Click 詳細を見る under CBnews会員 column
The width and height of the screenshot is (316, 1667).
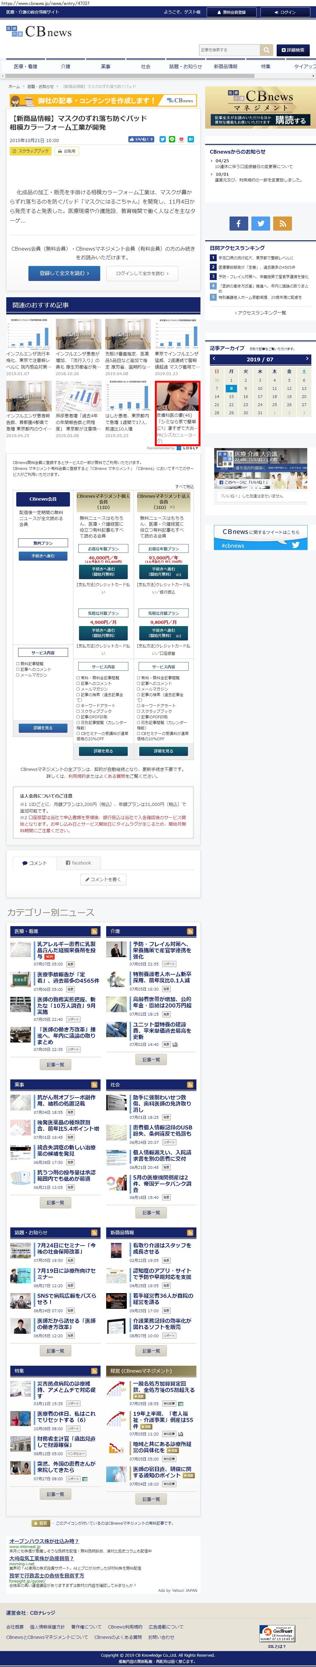43,728
